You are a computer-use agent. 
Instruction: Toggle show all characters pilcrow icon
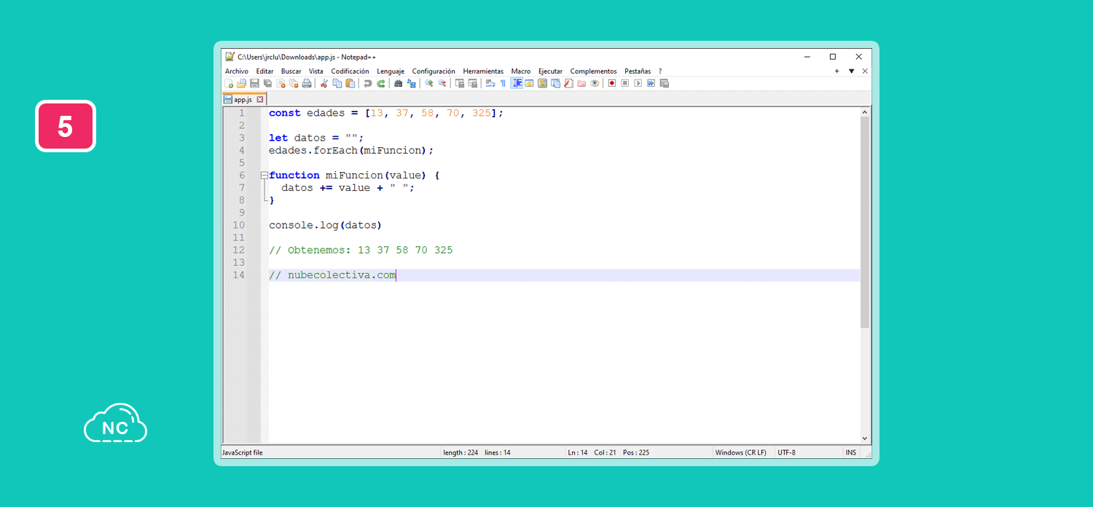(x=504, y=83)
